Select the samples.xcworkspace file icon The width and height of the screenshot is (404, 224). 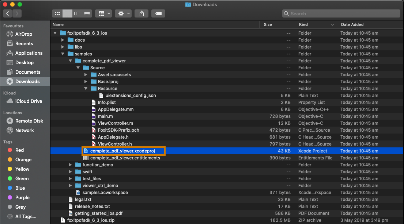78,192
